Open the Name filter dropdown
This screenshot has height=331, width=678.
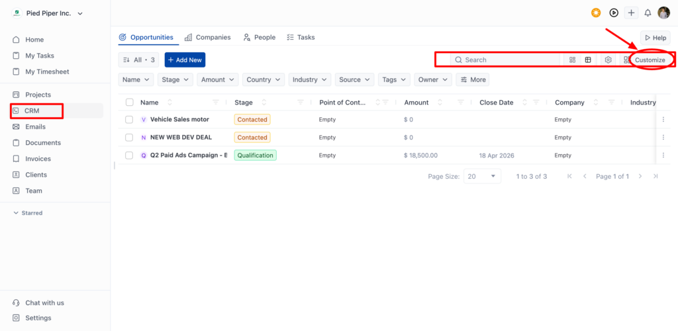(x=136, y=79)
